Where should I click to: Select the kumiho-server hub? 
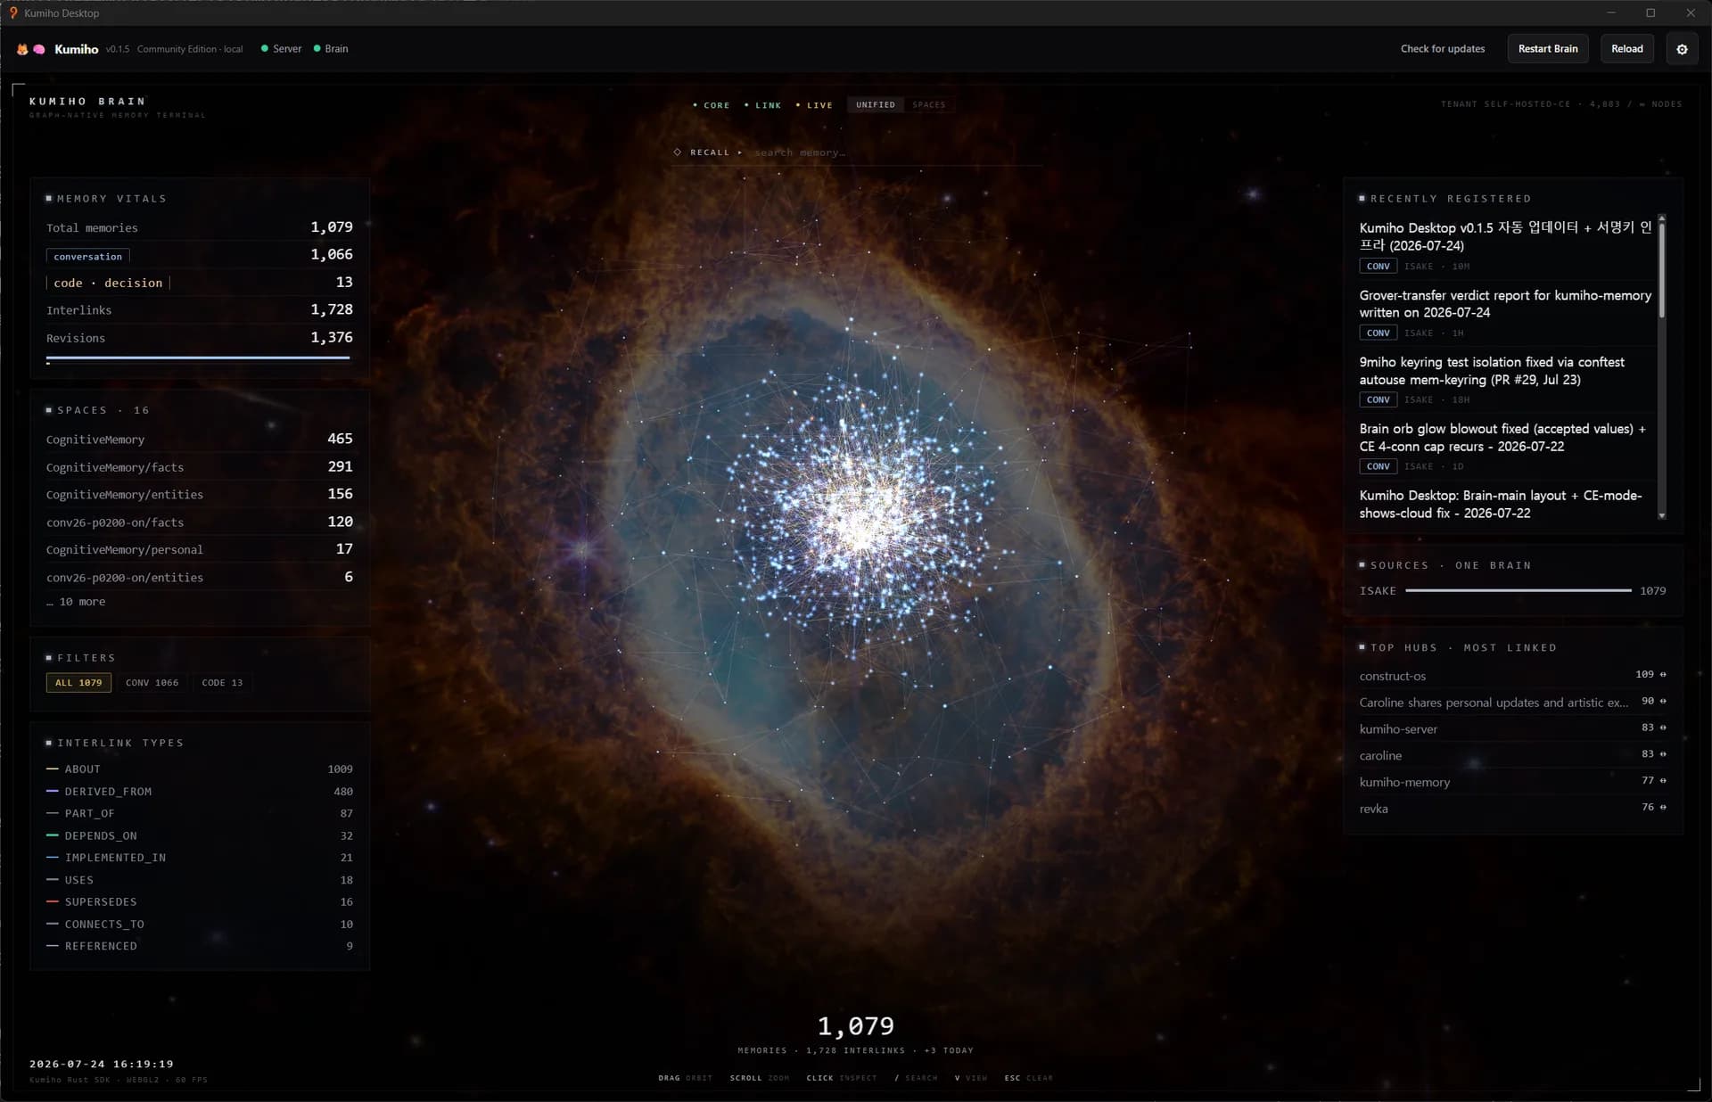click(x=1512, y=728)
